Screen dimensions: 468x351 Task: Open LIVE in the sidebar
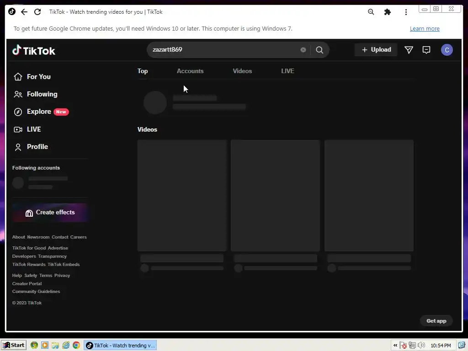(x=27, y=129)
